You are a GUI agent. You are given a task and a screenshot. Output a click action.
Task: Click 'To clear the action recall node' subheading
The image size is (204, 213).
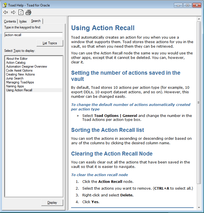click(x=99, y=175)
